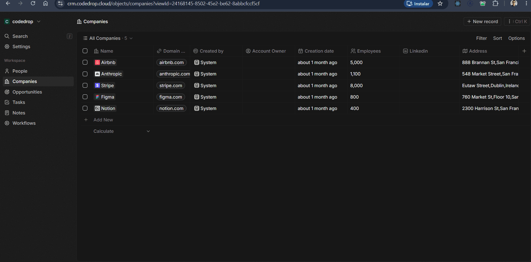Open the React DevTools extension icon
Viewport: 531px width, 262px height.
458,4
